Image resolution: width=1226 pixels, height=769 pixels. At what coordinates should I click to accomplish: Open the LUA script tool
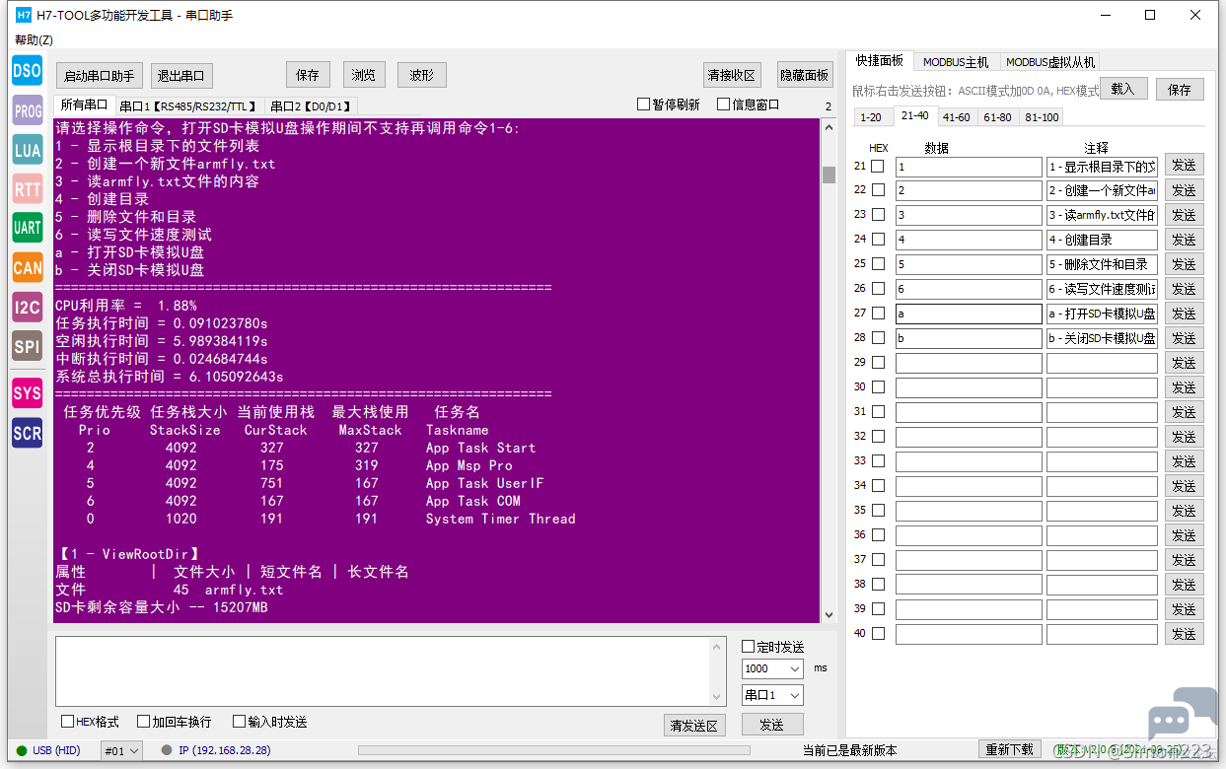28,150
